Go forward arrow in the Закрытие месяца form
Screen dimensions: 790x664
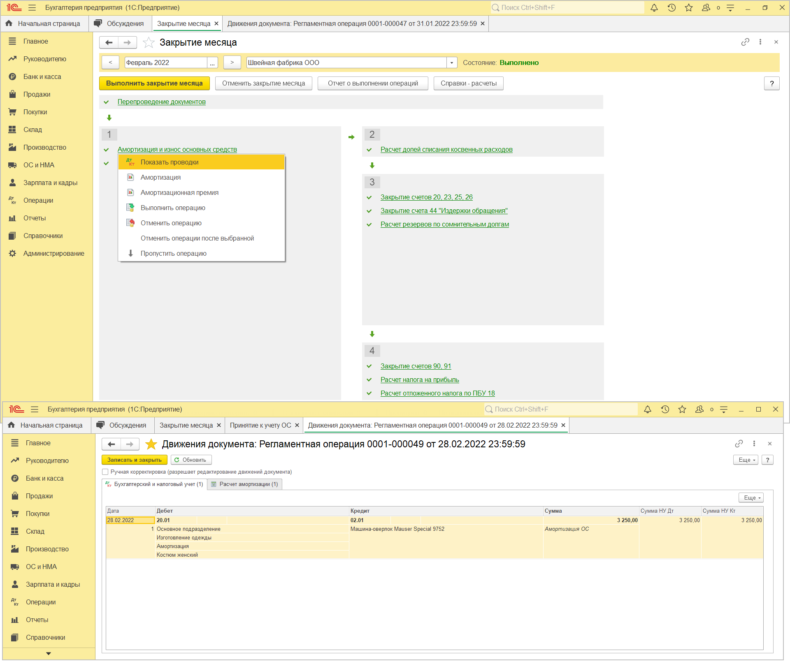[x=127, y=42]
